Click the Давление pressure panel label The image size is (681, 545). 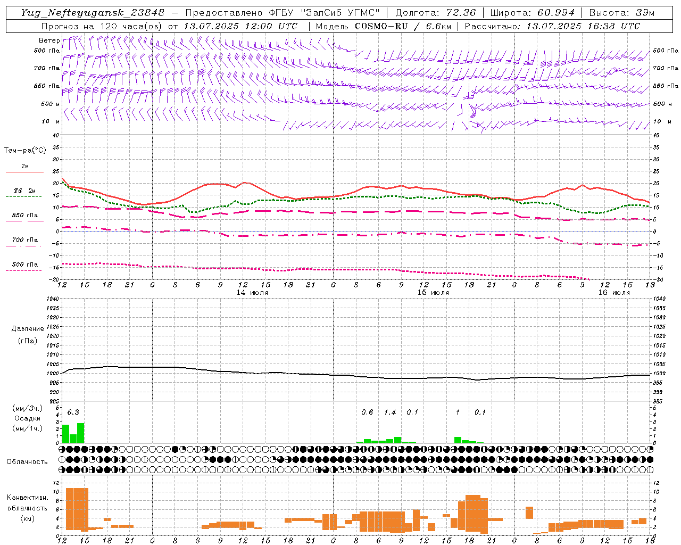(x=28, y=329)
